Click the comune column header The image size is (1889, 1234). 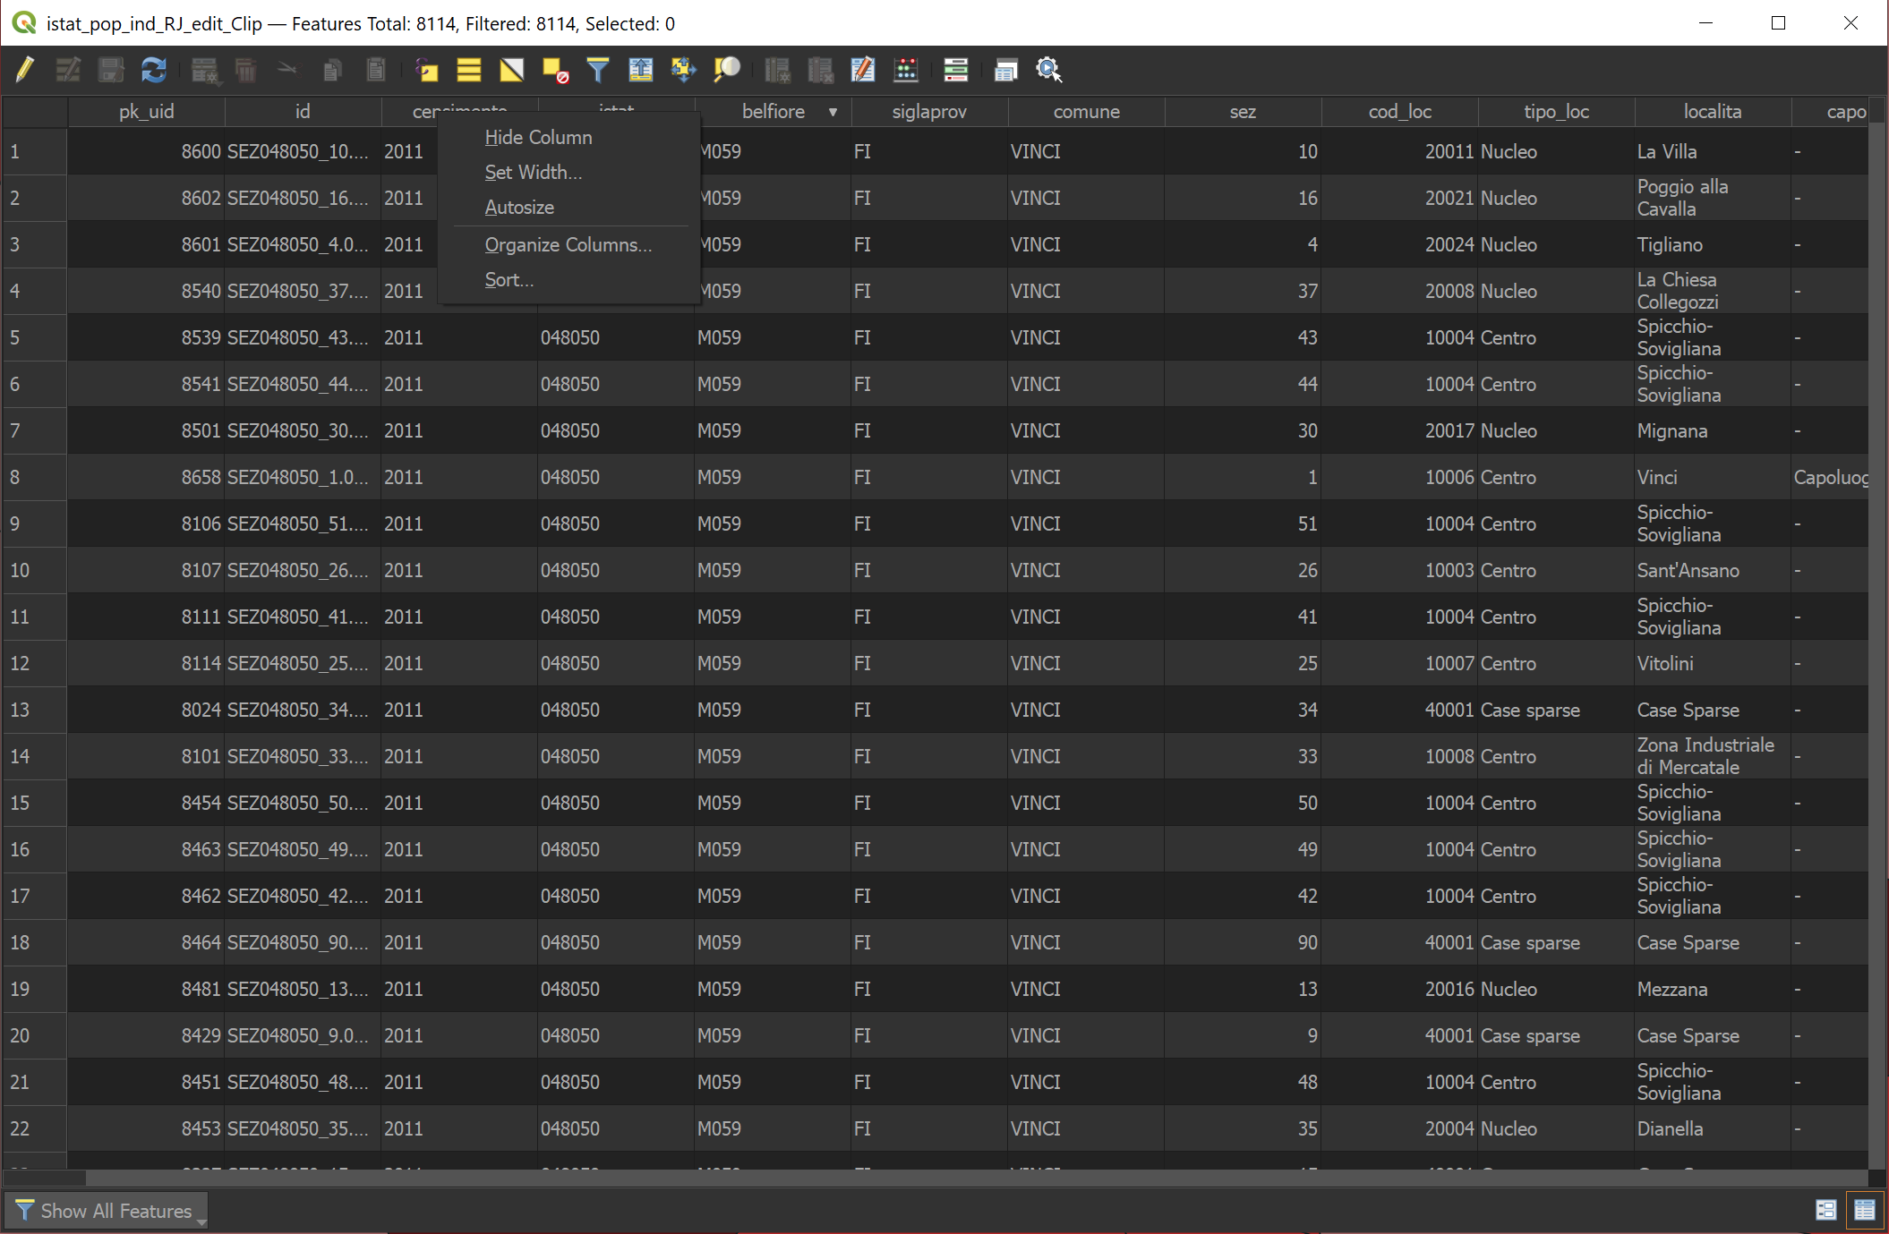1086,112
